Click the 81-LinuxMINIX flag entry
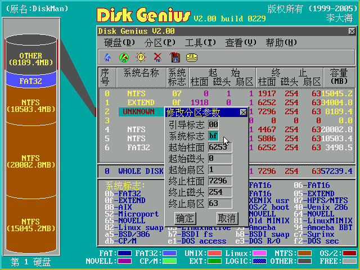This screenshot has width=360, height=270. (323, 220)
